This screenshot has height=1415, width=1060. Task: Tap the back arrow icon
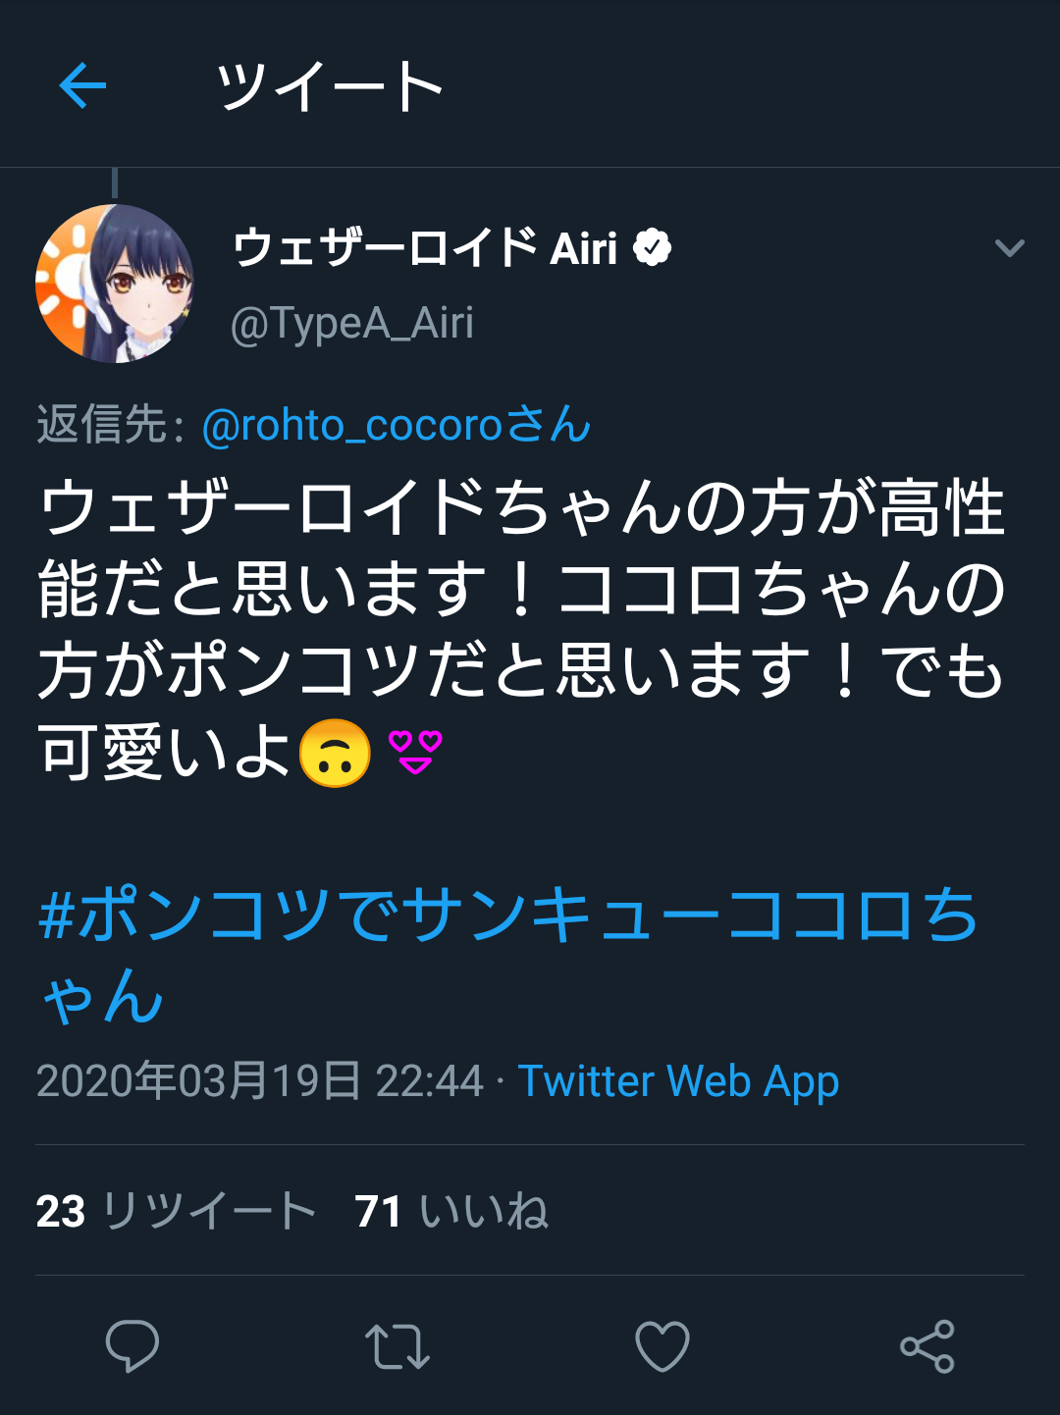click(x=82, y=86)
